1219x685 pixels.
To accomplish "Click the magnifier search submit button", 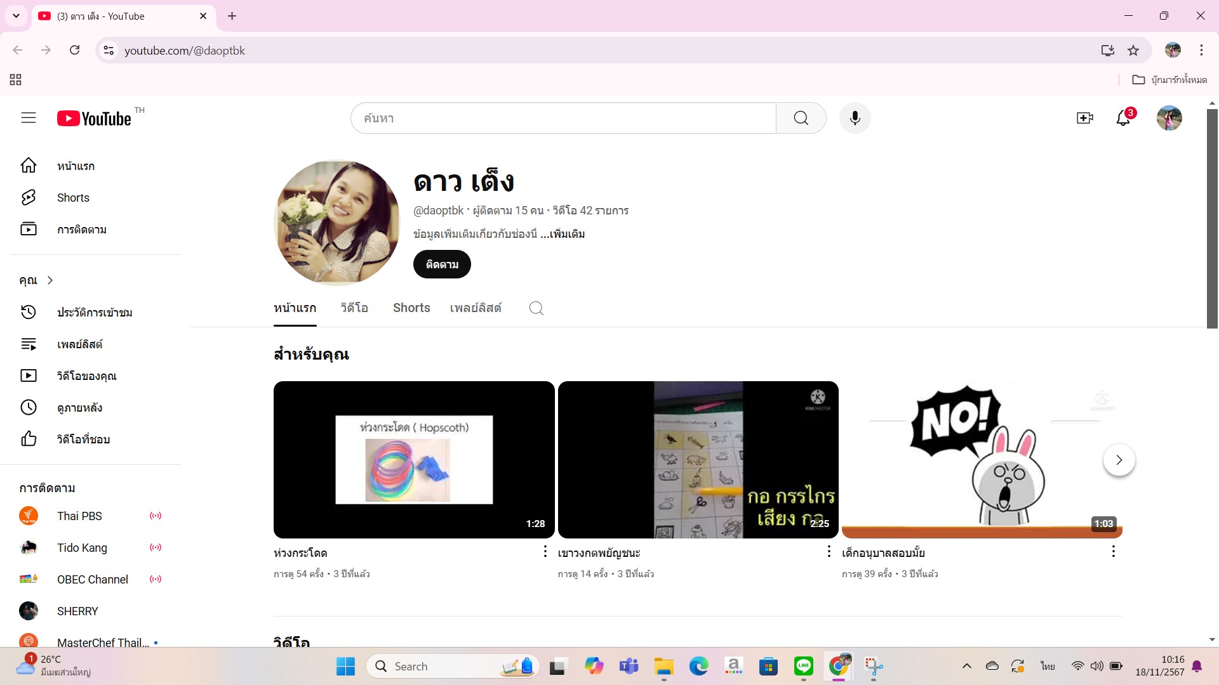I will click(x=801, y=118).
